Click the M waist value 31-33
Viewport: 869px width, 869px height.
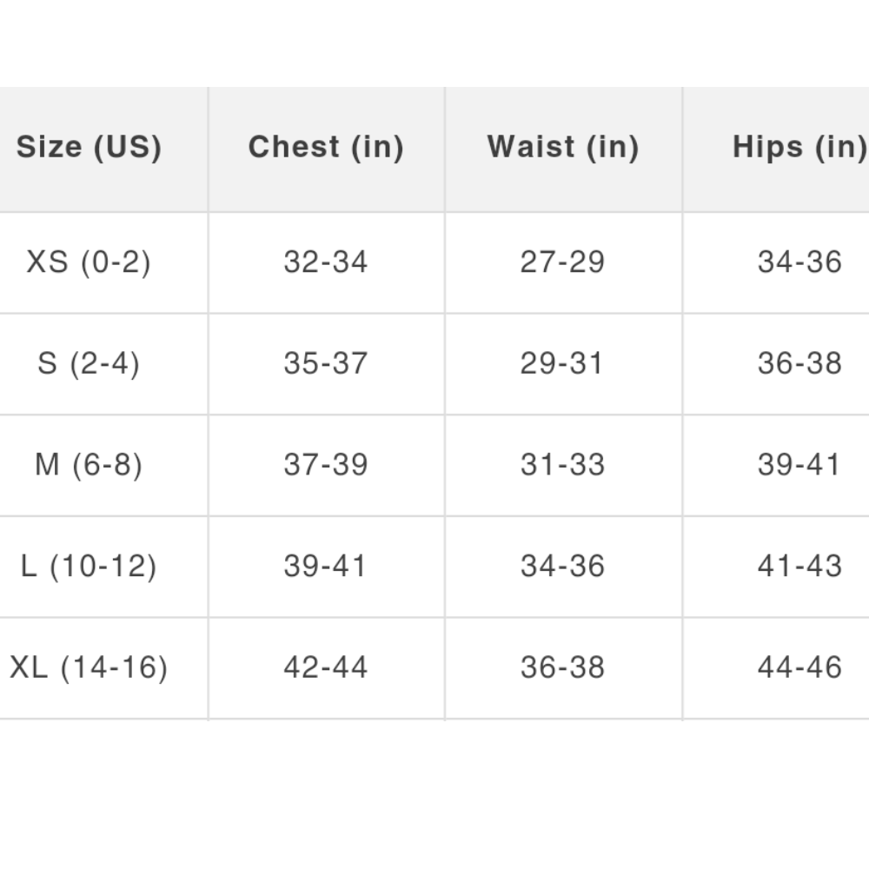click(x=563, y=465)
